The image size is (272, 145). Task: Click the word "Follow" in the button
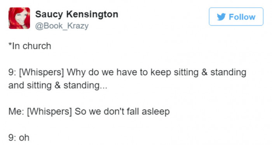click(x=242, y=17)
